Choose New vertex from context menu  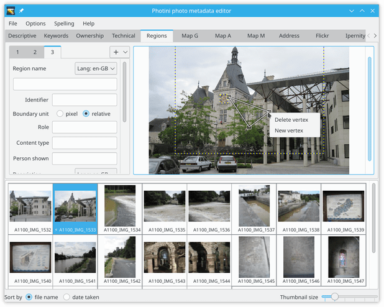(289, 131)
